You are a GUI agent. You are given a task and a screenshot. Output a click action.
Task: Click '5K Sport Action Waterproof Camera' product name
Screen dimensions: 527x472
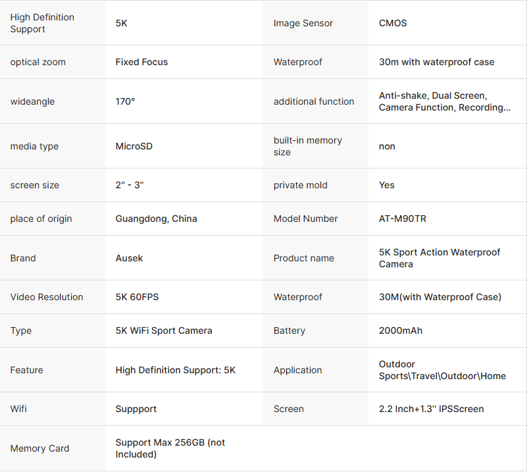(x=439, y=258)
